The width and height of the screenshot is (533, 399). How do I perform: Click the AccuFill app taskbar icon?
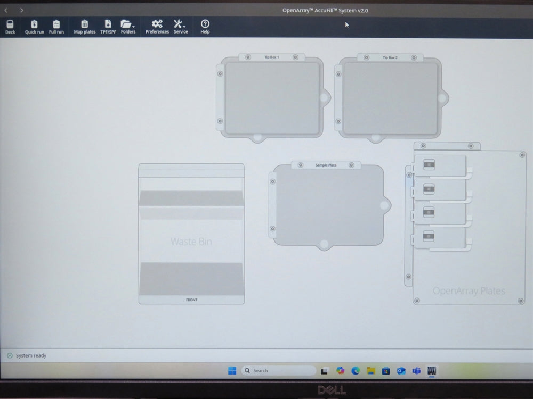point(432,370)
